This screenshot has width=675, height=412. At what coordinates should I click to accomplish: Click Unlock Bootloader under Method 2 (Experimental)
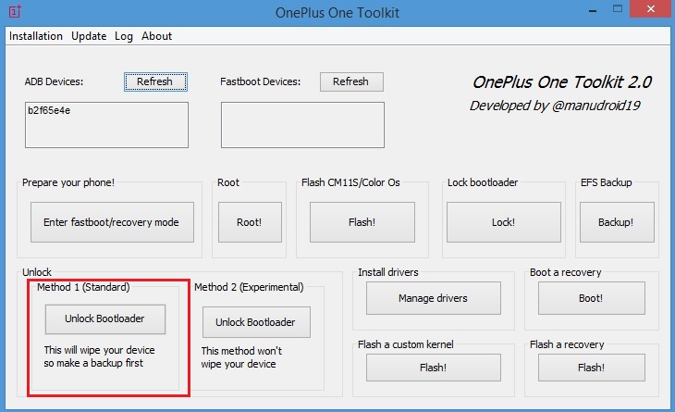click(x=256, y=322)
